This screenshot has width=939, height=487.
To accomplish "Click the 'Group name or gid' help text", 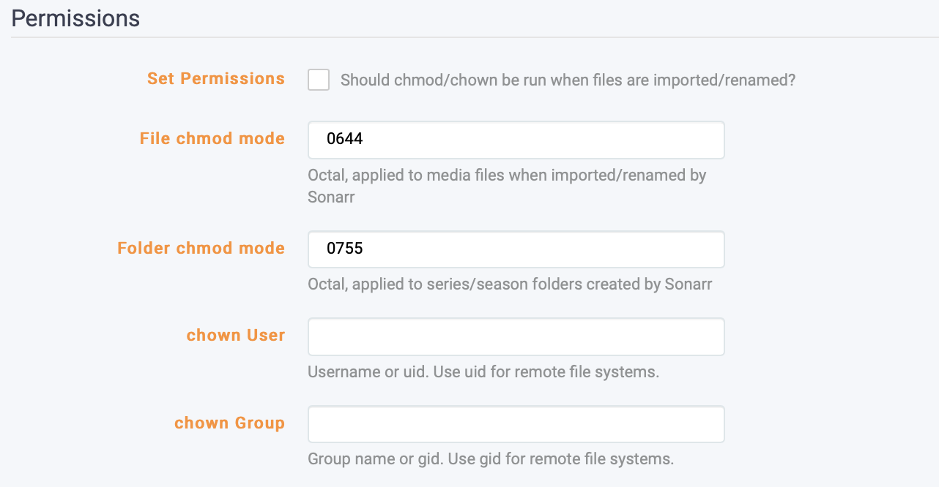I will pyautogui.click(x=490, y=459).
